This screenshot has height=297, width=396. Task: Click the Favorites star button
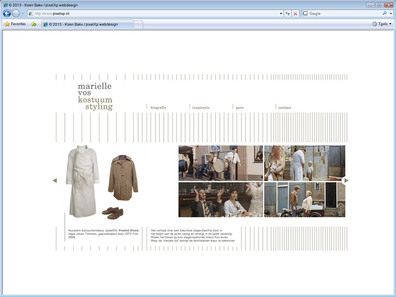point(15,24)
